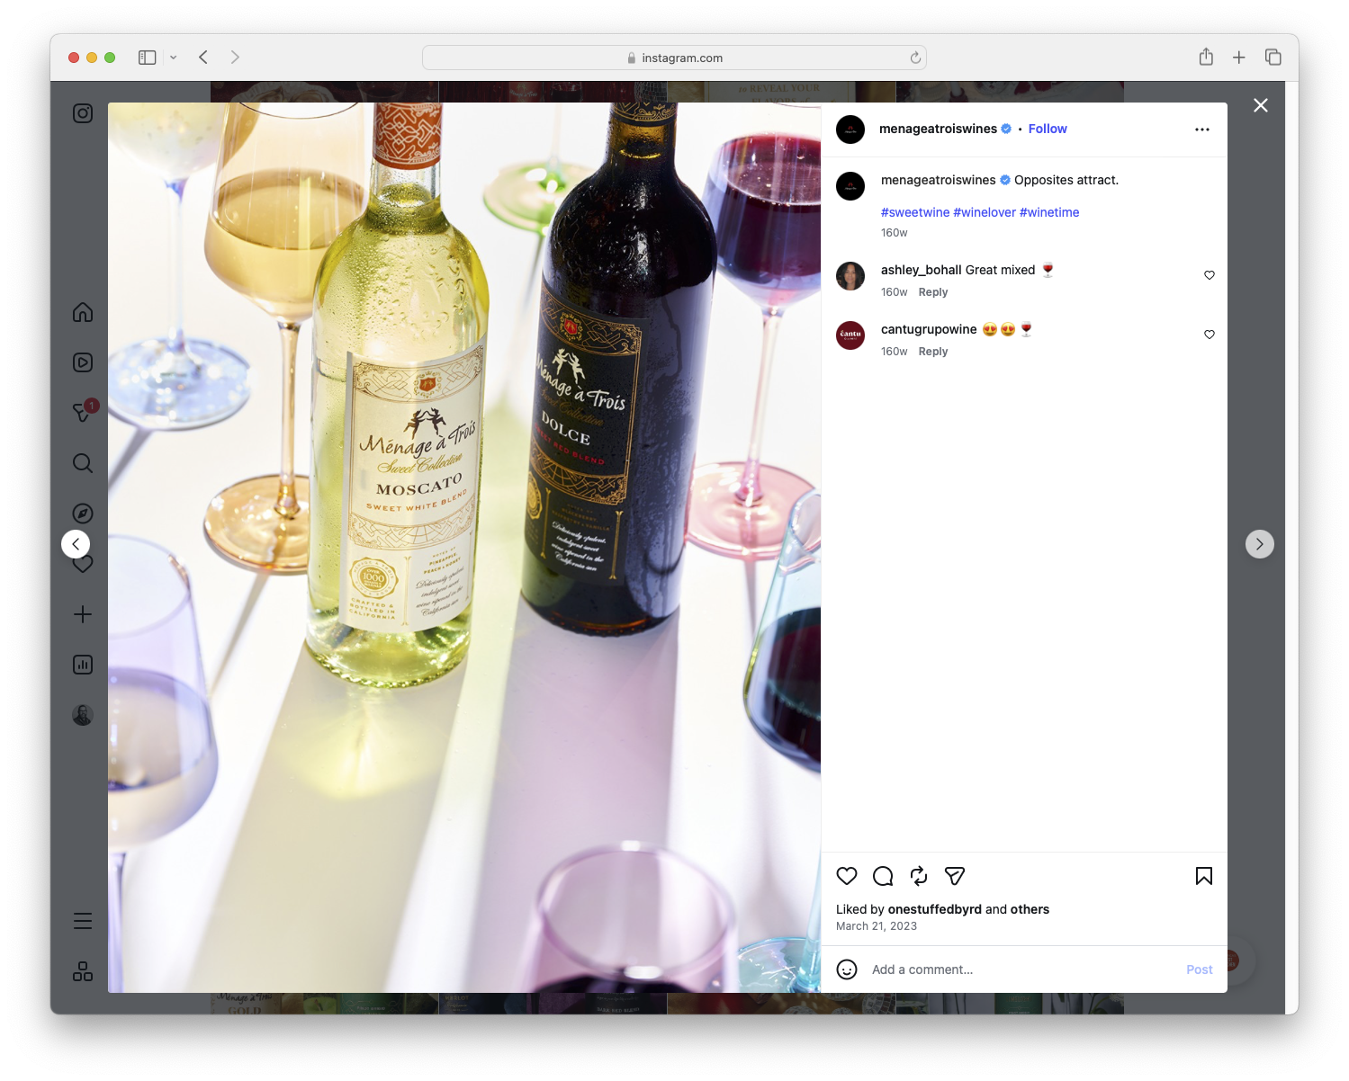Click the Create plus icon in sidebar
The width and height of the screenshot is (1349, 1081).
[x=83, y=614]
